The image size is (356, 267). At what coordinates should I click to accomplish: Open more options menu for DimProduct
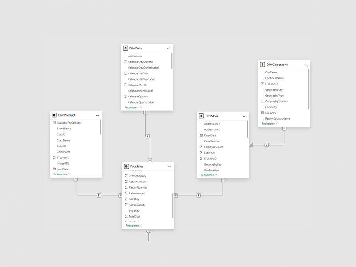(x=97, y=115)
